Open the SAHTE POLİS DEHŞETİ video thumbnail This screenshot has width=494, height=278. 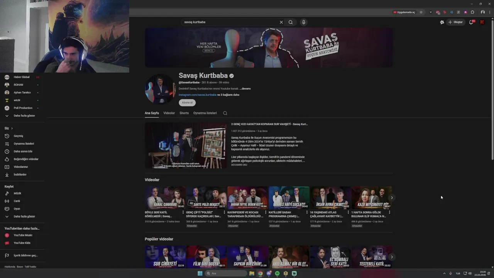(206, 198)
